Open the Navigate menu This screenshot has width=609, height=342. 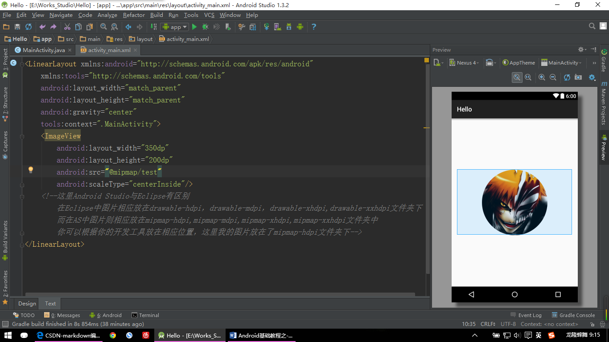click(x=61, y=15)
